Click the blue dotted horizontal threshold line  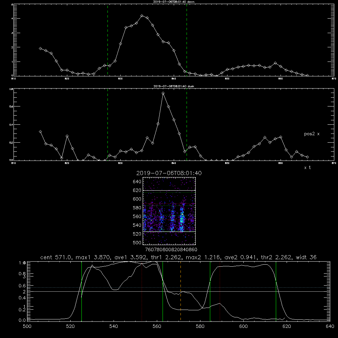point(178,287)
